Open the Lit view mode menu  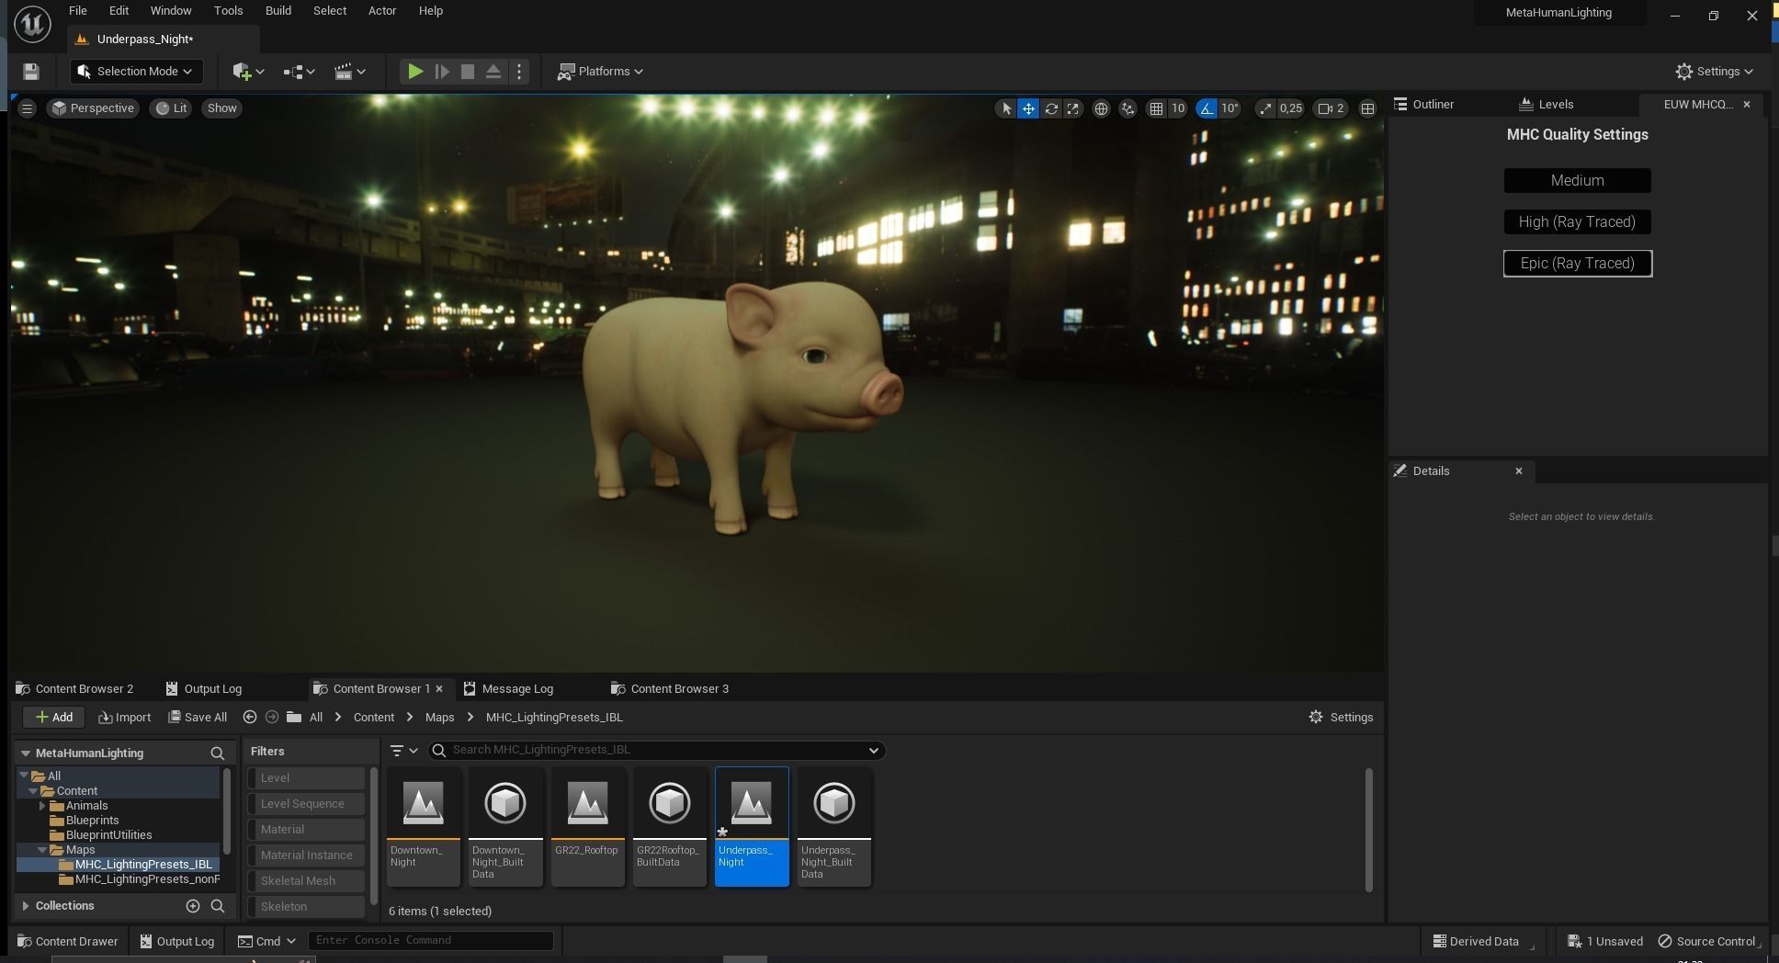pyautogui.click(x=172, y=108)
